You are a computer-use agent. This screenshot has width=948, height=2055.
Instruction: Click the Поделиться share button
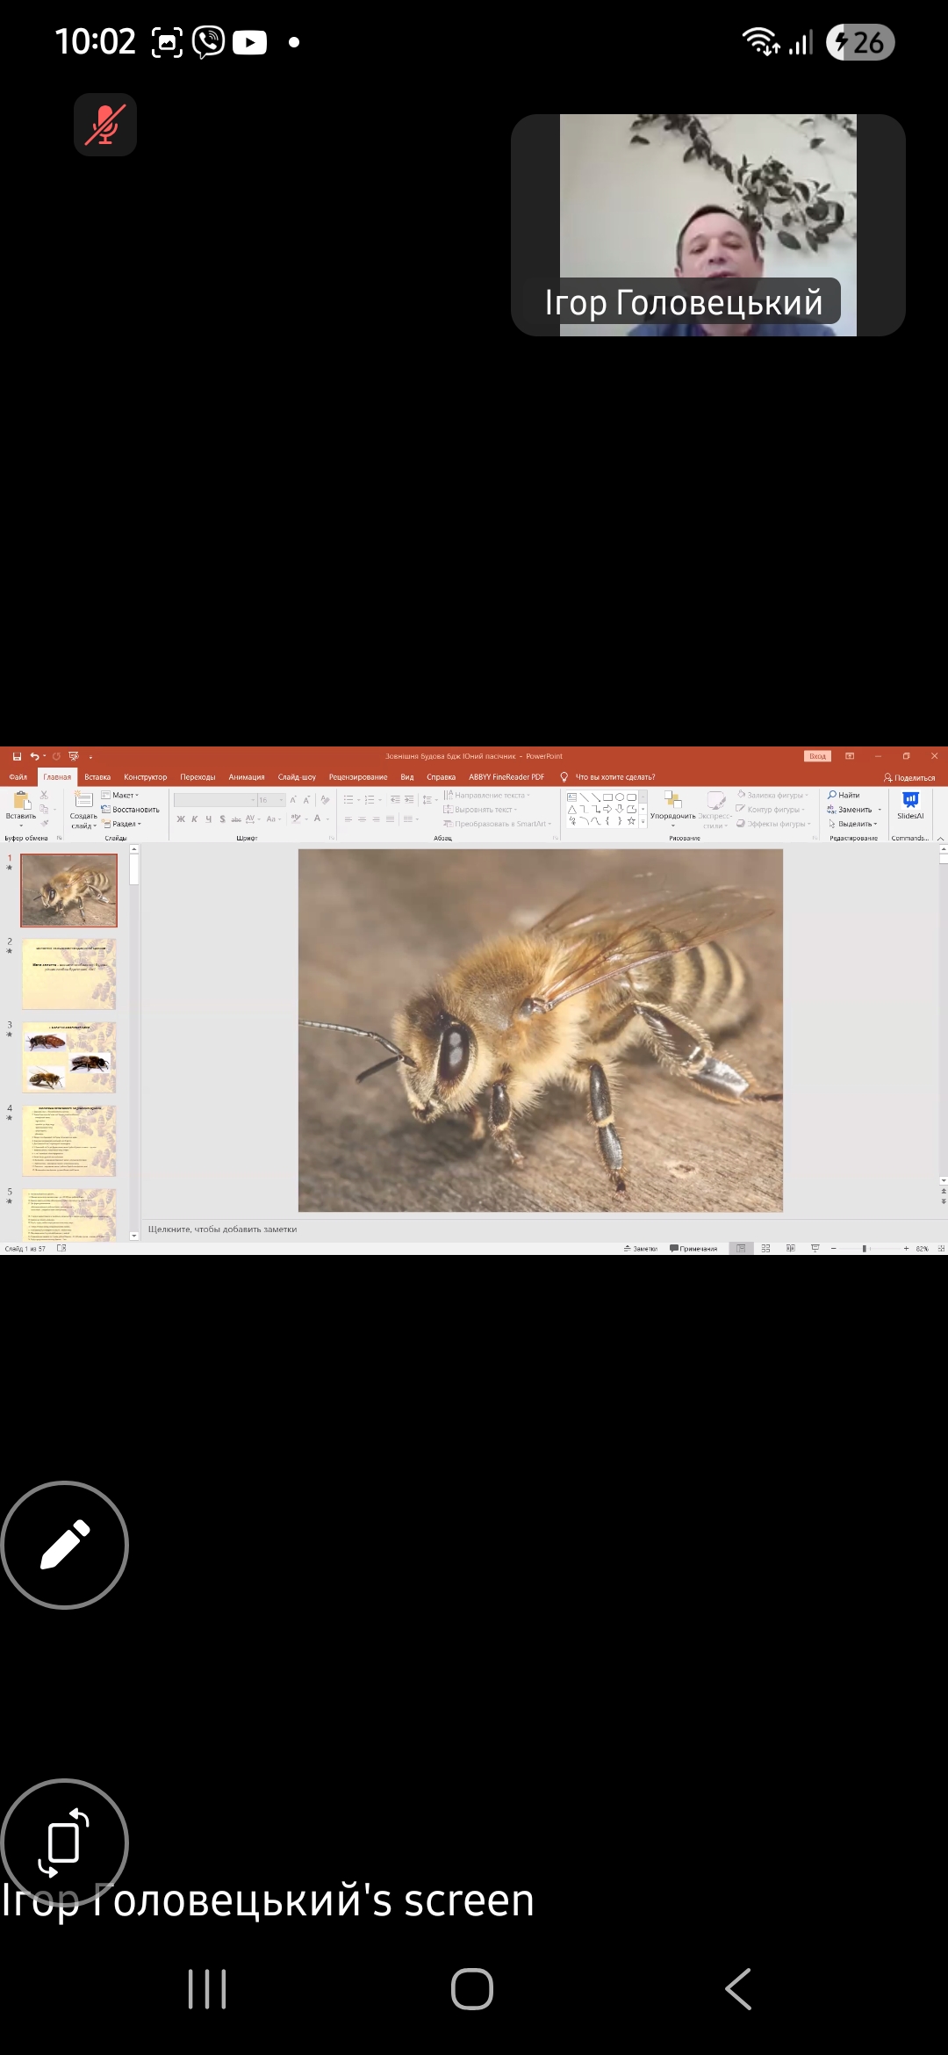point(909,778)
